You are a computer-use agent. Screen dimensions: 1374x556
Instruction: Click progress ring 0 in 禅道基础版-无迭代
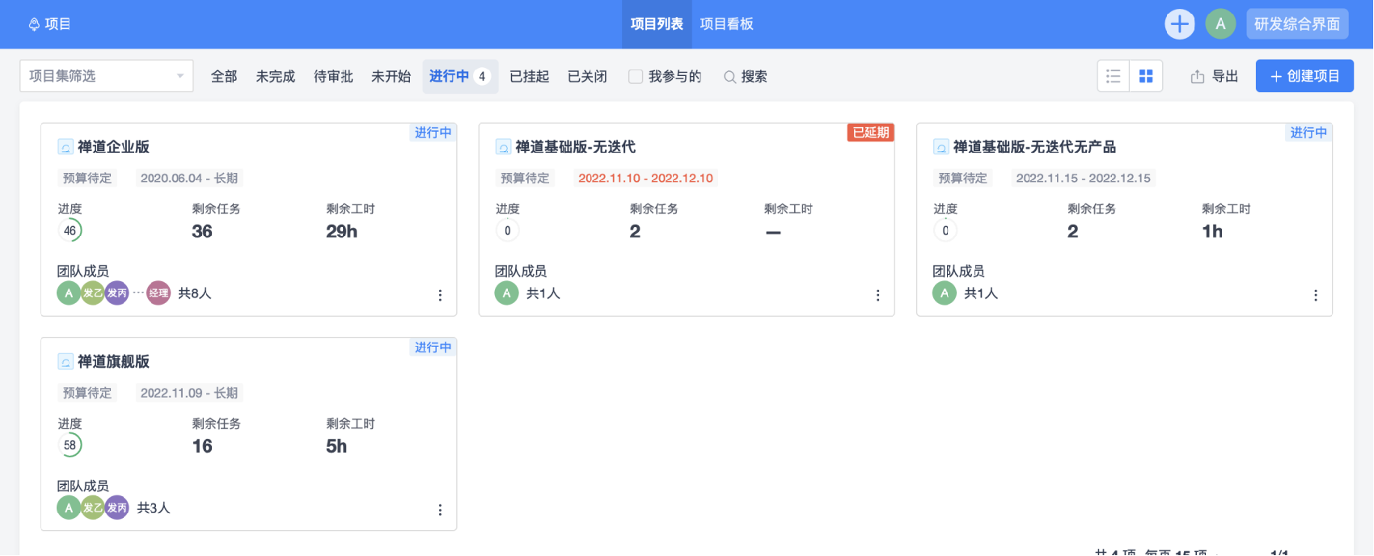click(x=508, y=231)
